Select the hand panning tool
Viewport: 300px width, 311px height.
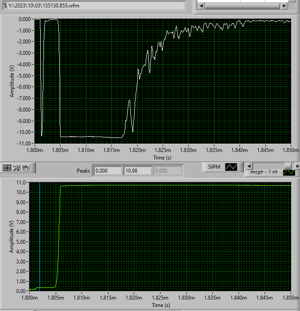(x=25, y=168)
